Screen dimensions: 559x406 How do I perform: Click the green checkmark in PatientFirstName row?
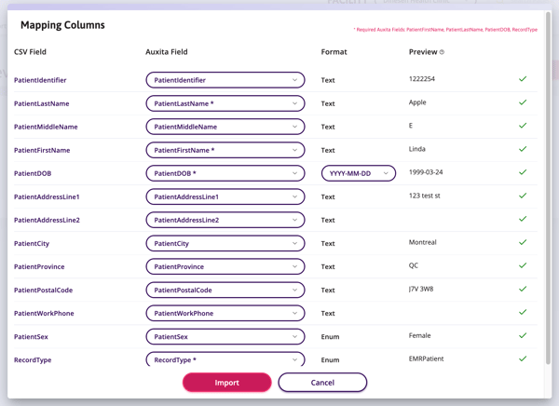[x=523, y=149]
